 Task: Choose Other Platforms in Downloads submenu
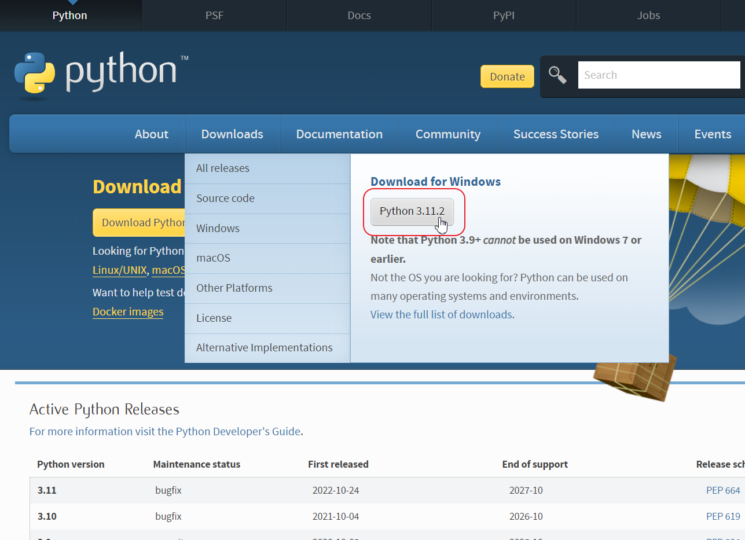[267, 288]
